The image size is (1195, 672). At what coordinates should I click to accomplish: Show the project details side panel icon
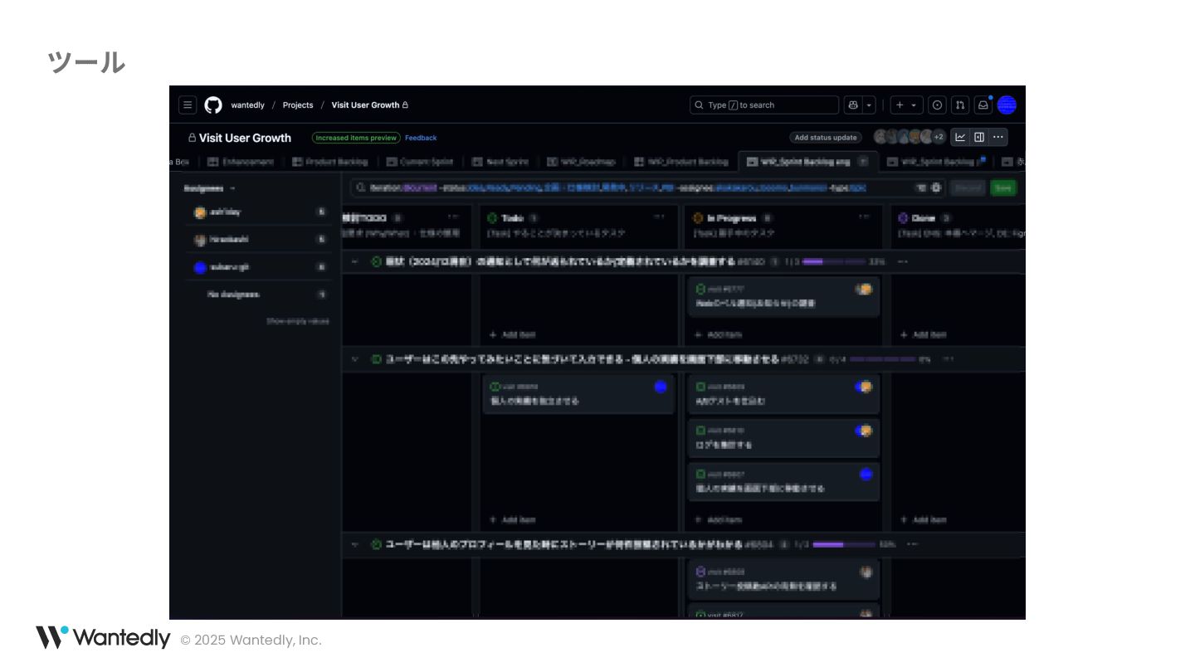click(x=979, y=137)
